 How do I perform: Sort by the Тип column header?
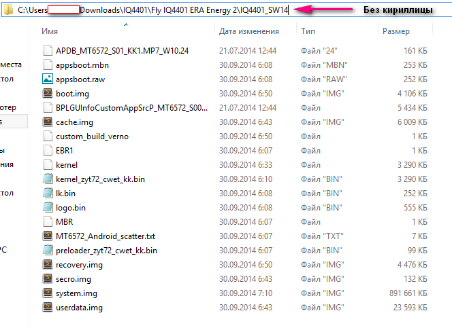pos(308,31)
